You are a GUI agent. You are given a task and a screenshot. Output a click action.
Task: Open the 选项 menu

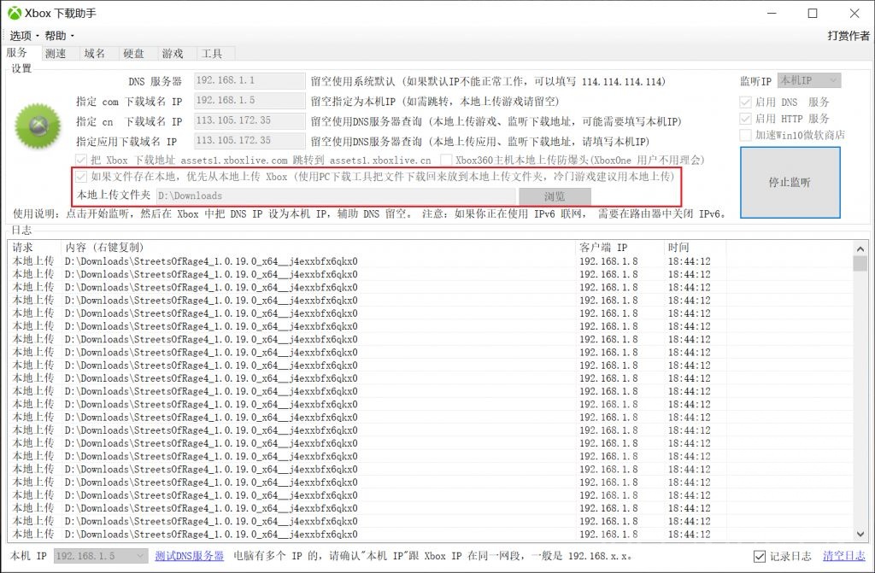coord(21,35)
